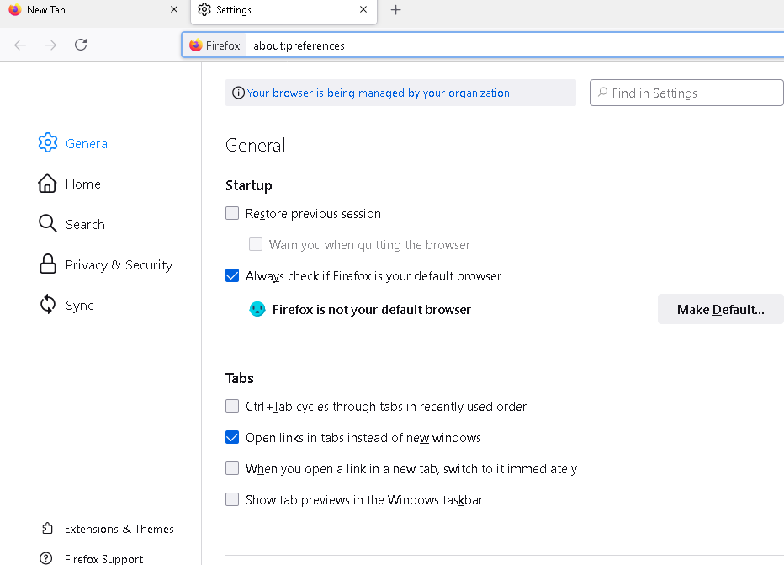The image size is (784, 565).
Task: Close the Settings tab
Action: click(363, 9)
